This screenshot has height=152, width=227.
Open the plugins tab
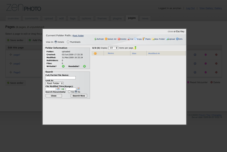tap(117, 18)
